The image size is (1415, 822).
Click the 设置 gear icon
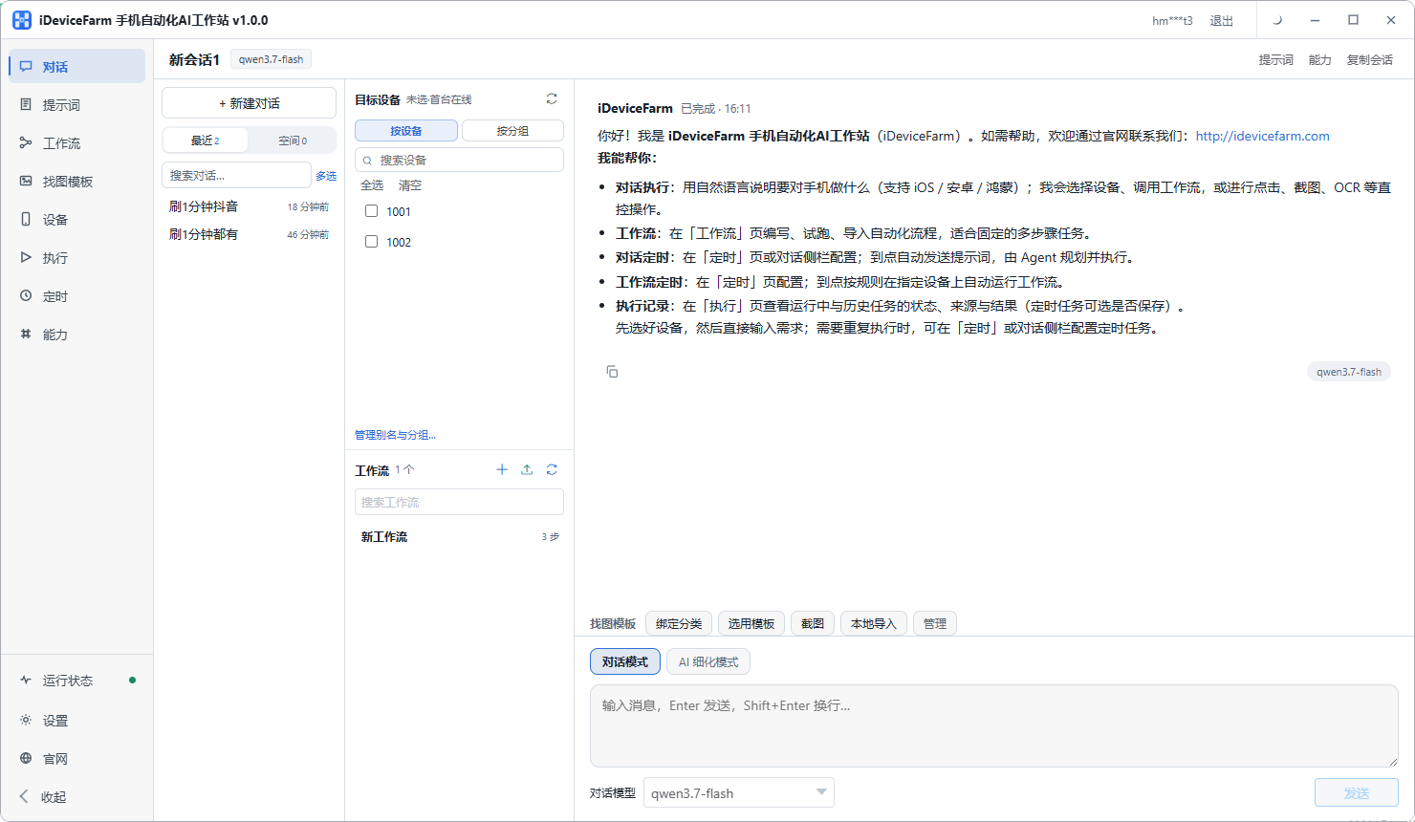coord(26,721)
